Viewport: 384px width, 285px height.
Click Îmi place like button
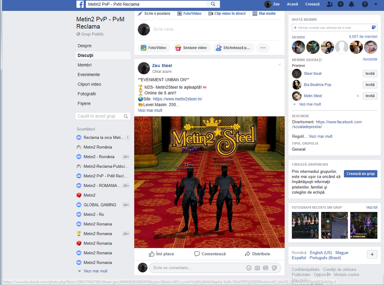click(x=161, y=254)
